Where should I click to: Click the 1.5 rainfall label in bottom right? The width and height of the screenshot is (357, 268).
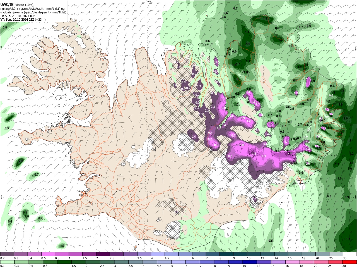pos(348,239)
